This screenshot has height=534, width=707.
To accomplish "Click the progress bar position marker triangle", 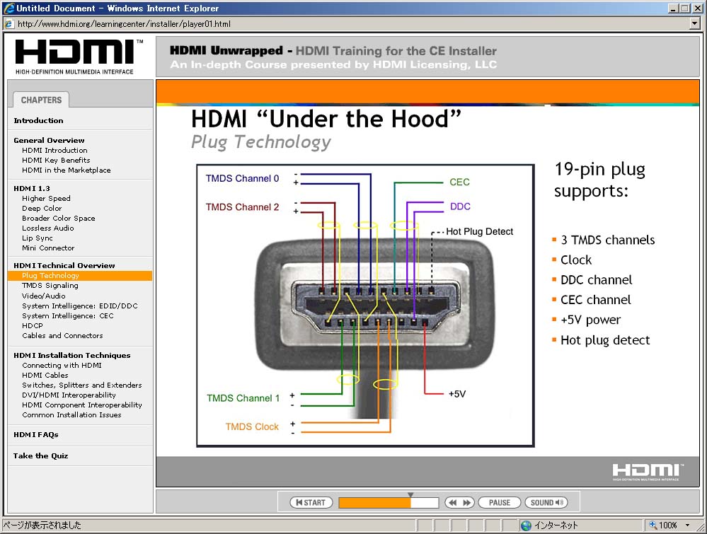I will click(x=410, y=495).
